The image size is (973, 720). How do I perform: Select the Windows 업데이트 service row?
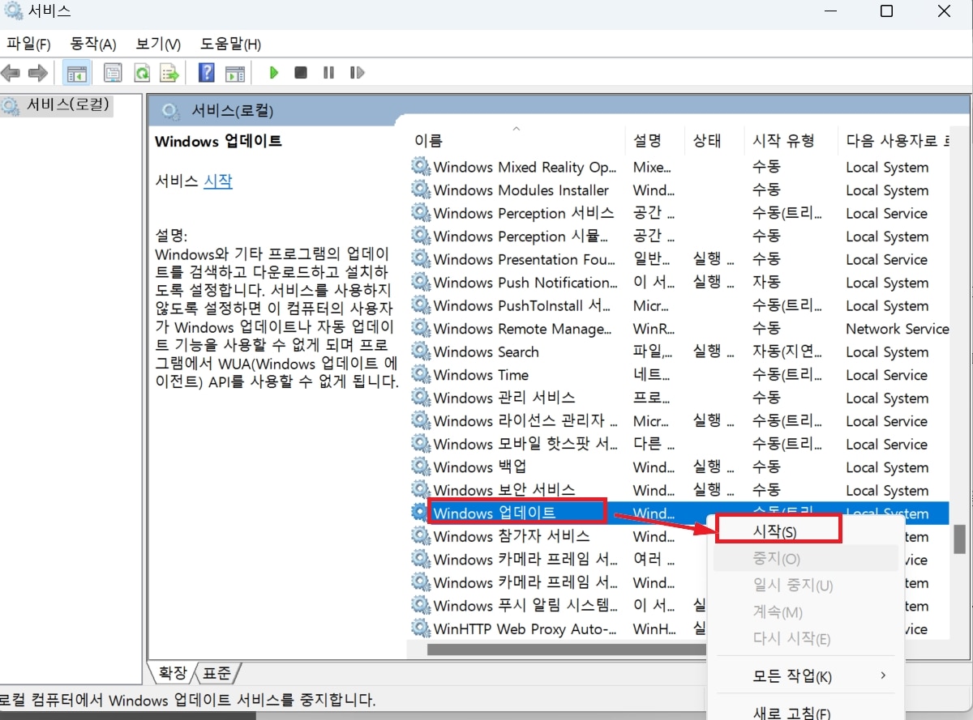pyautogui.click(x=679, y=513)
